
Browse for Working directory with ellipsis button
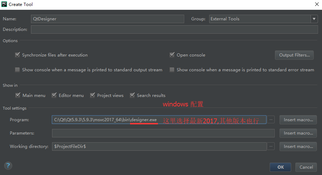[271, 146]
